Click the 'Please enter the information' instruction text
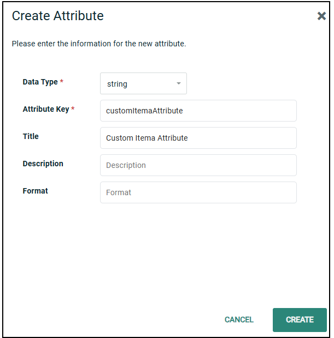This screenshot has height=338, width=334. click(99, 44)
